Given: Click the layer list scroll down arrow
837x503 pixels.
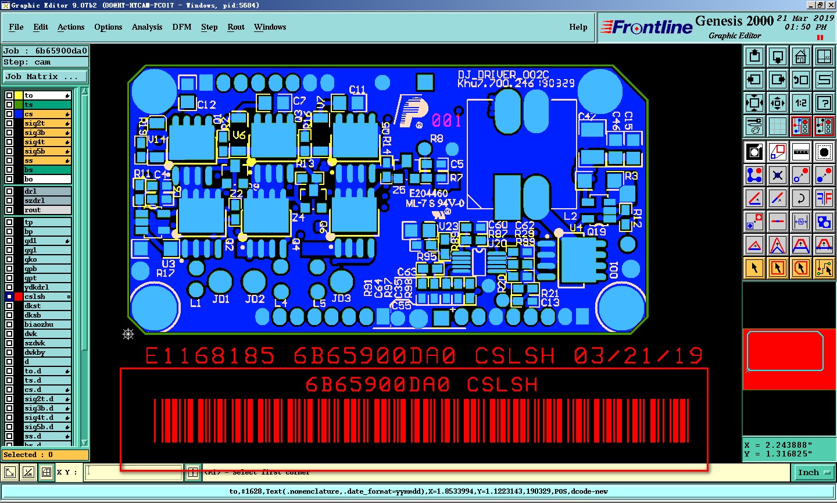Looking at the screenshot, I should coord(84,443).
